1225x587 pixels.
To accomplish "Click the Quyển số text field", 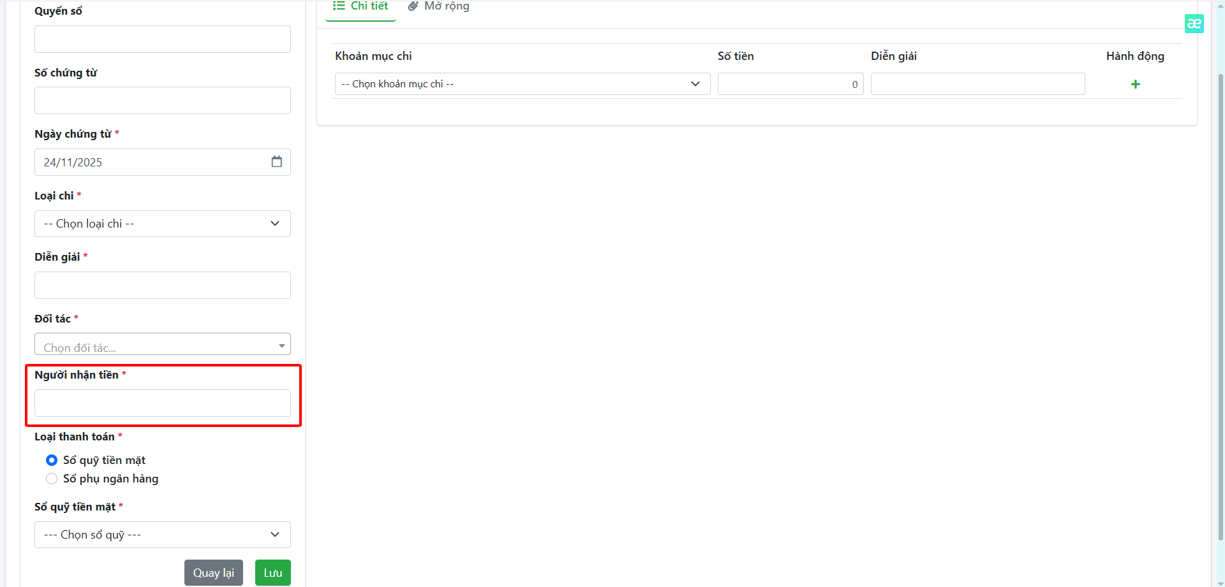I will click(162, 40).
